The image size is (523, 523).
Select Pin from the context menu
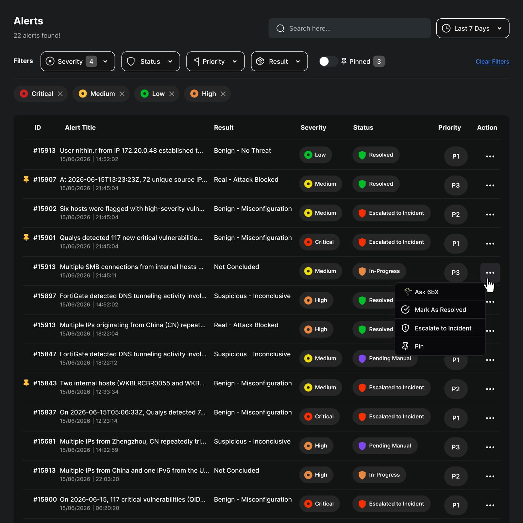point(440,346)
